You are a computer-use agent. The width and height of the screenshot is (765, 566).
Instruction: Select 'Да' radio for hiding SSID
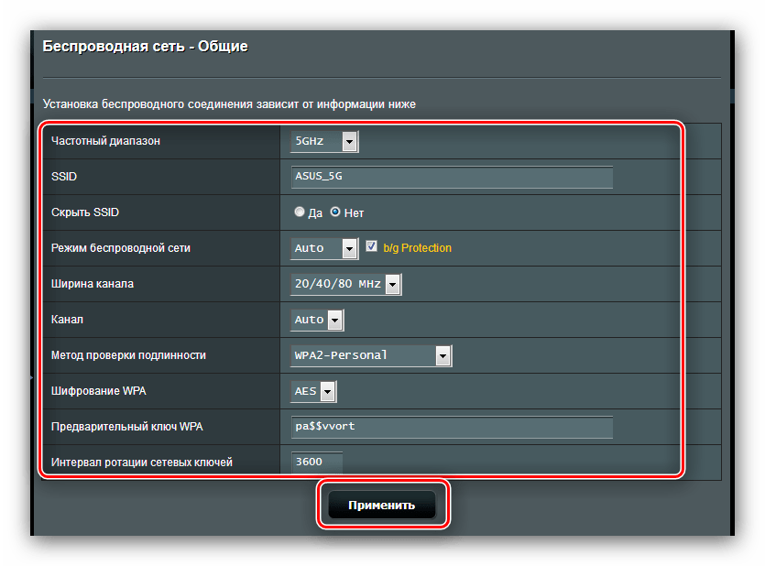(299, 212)
